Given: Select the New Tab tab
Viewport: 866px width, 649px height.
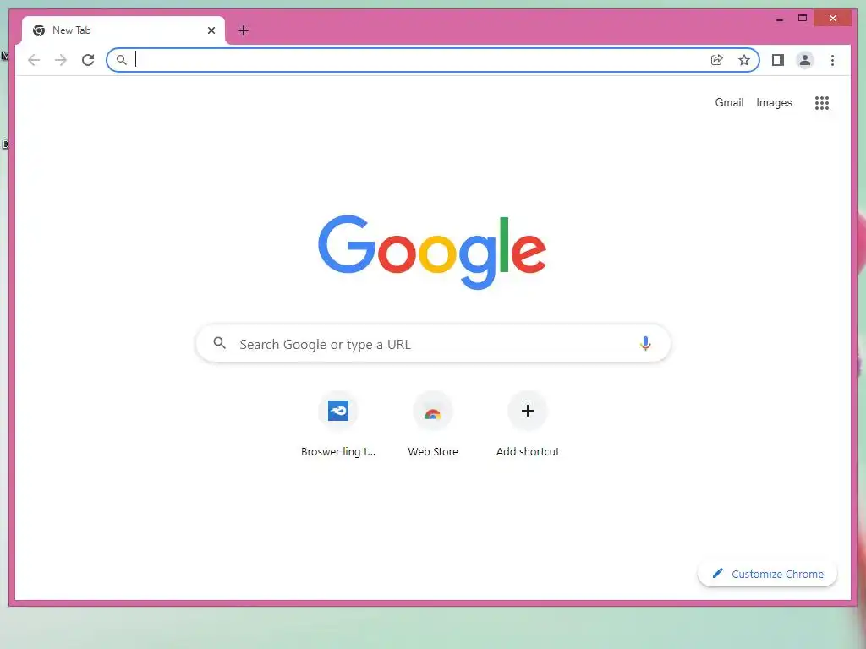Looking at the screenshot, I should [123, 30].
